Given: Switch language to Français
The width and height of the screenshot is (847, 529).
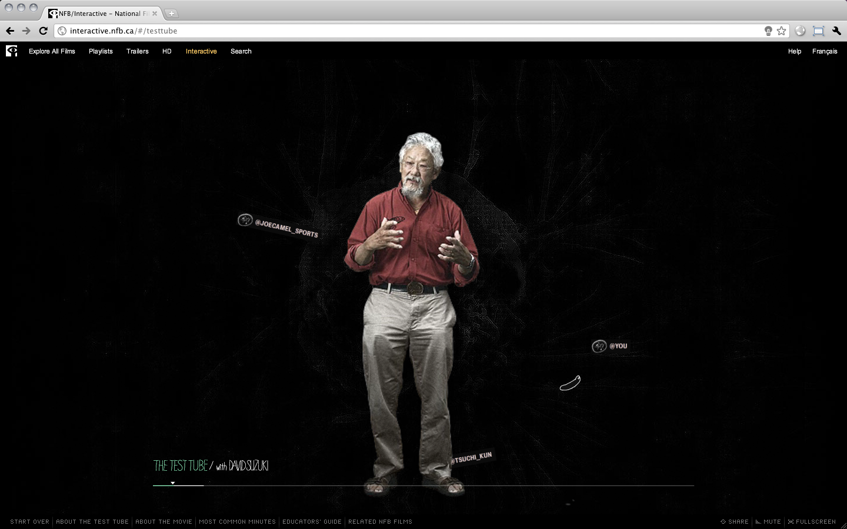Looking at the screenshot, I should pyautogui.click(x=825, y=51).
